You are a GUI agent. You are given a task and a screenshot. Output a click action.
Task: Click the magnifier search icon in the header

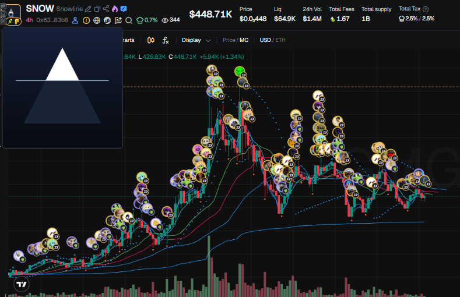pyautogui.click(x=129, y=20)
